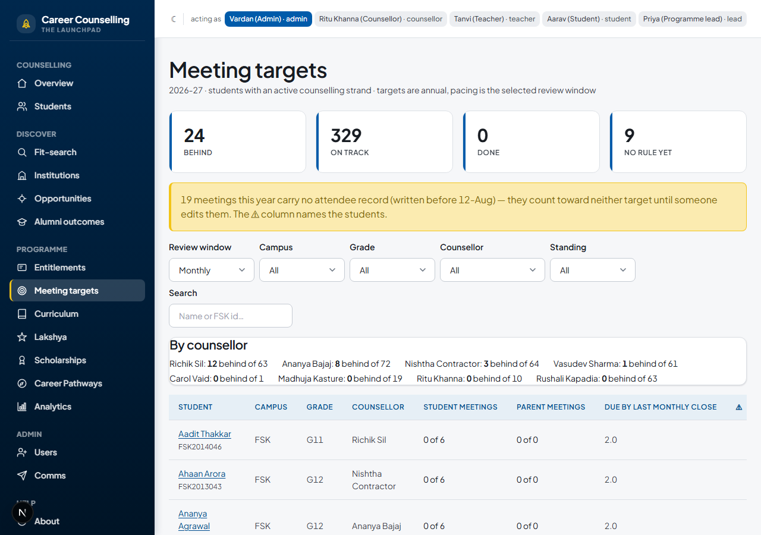This screenshot has height=535, width=761.
Task: Click Carol Vaid 0 behind of 1
Action: 216,379
